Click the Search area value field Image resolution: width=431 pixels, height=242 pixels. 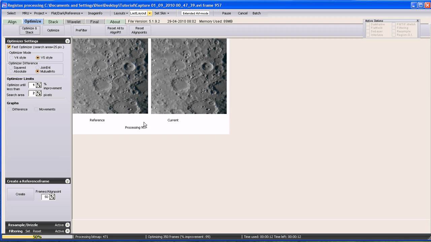(x=32, y=93)
